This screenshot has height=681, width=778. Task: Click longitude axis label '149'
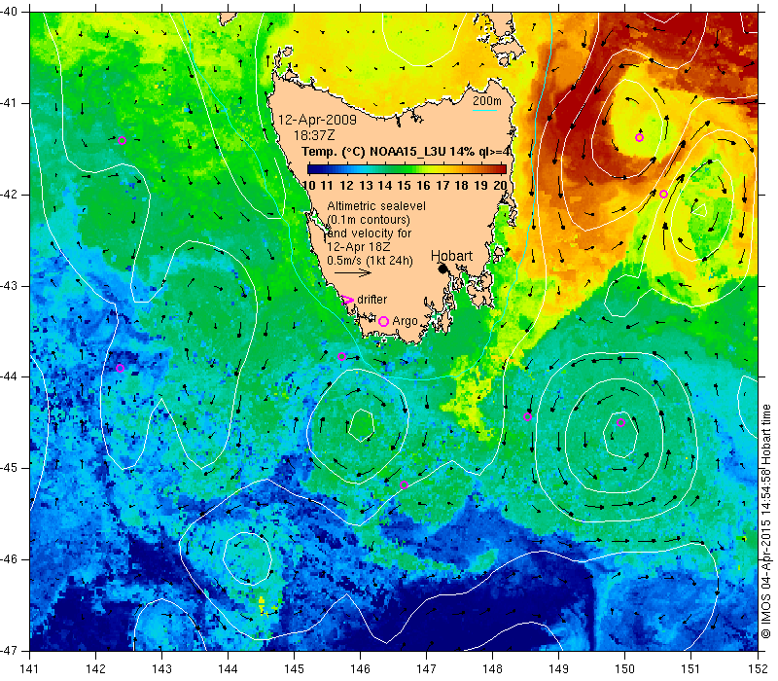558,668
